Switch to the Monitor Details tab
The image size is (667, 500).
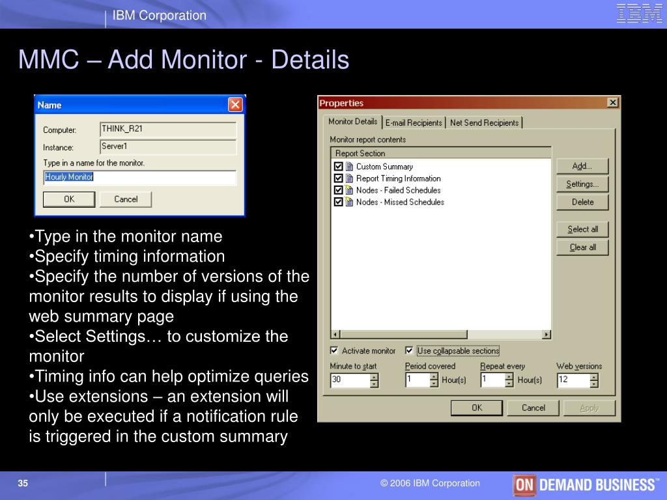click(x=352, y=122)
